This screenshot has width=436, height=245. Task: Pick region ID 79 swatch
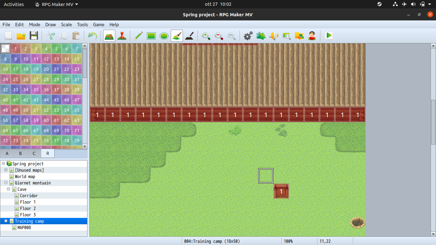click(77, 141)
